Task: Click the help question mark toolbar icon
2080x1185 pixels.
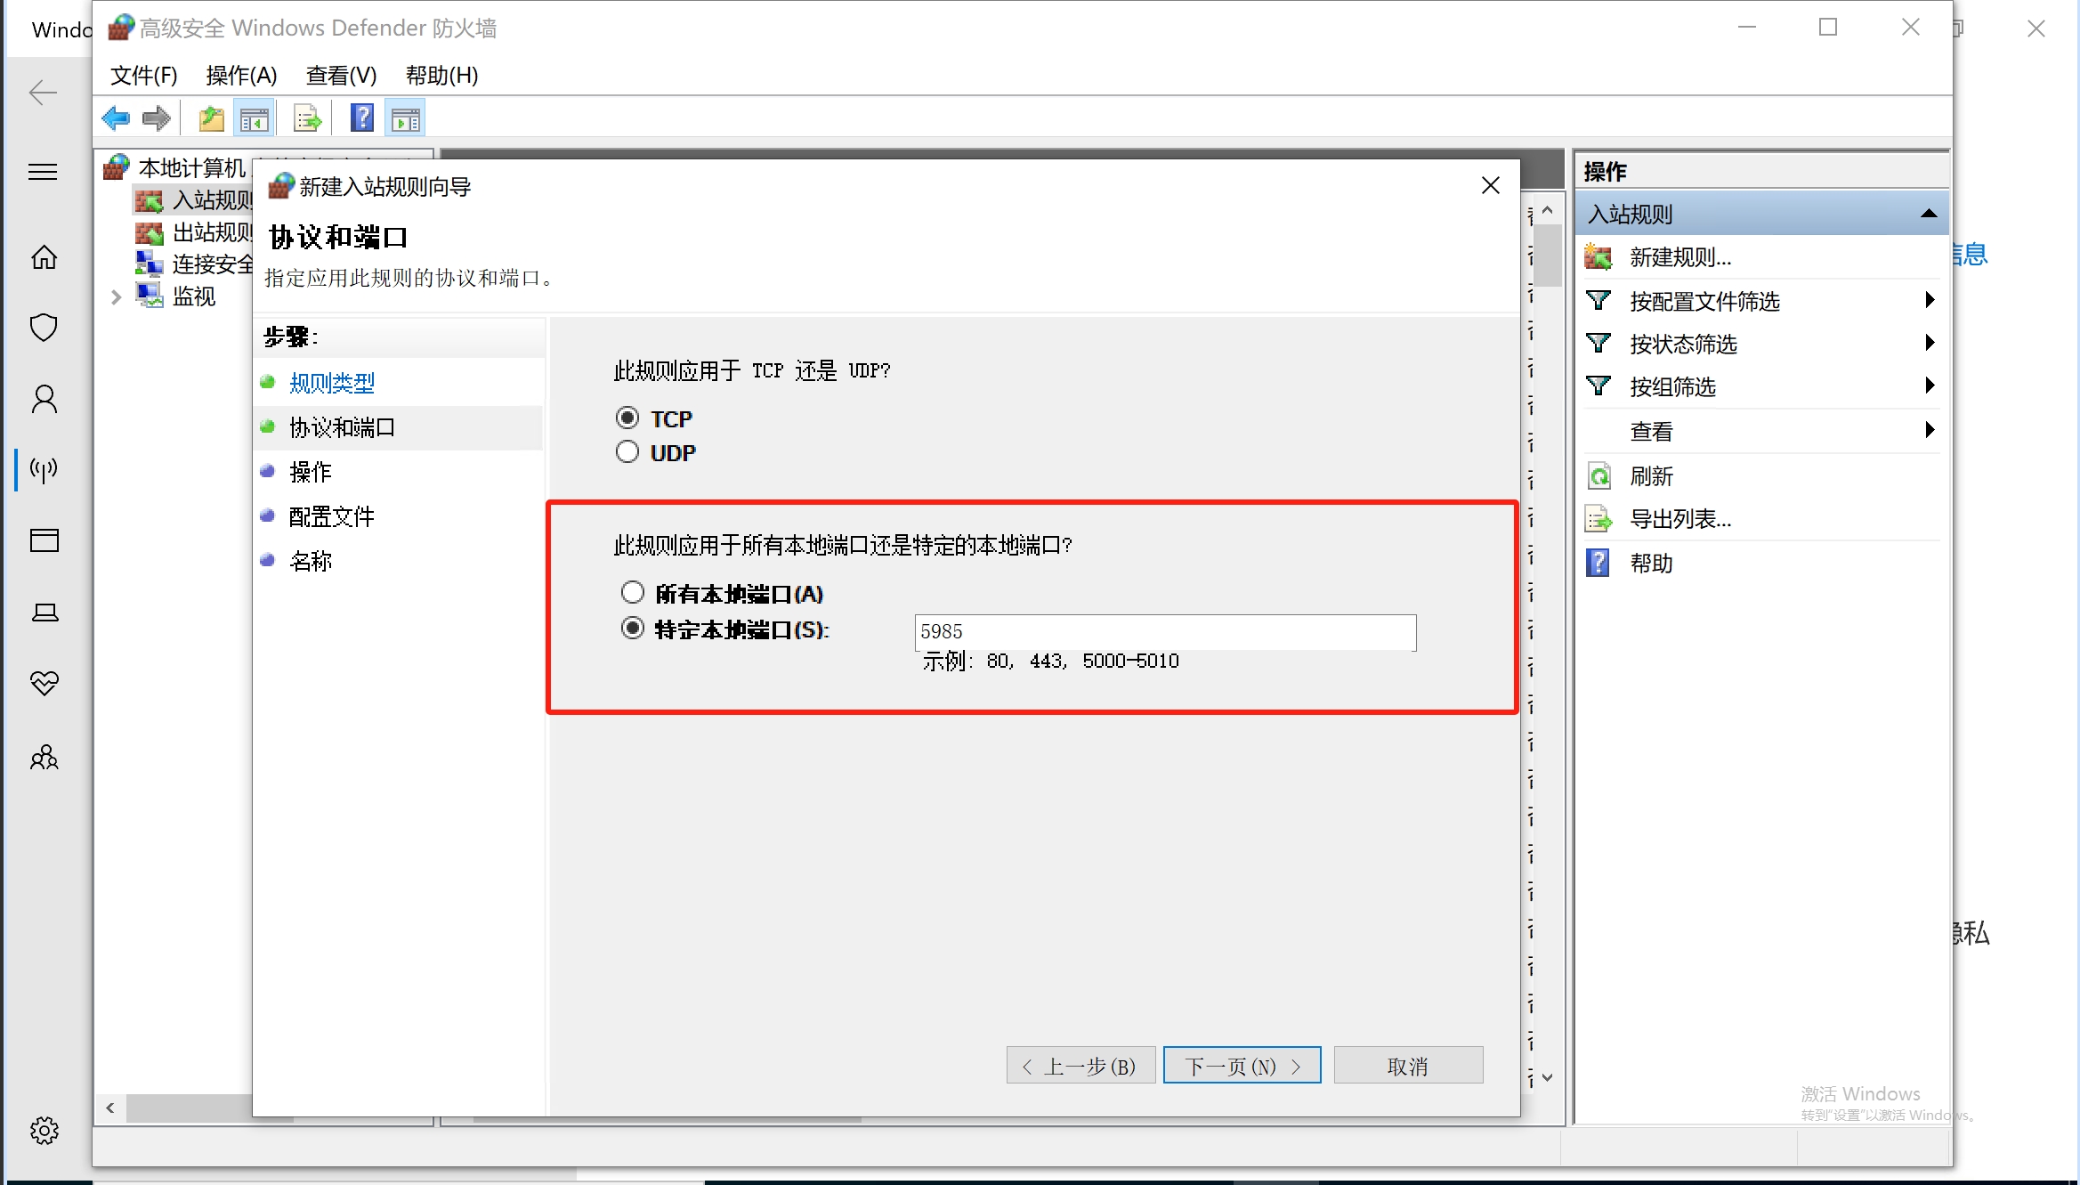Action: 361,118
